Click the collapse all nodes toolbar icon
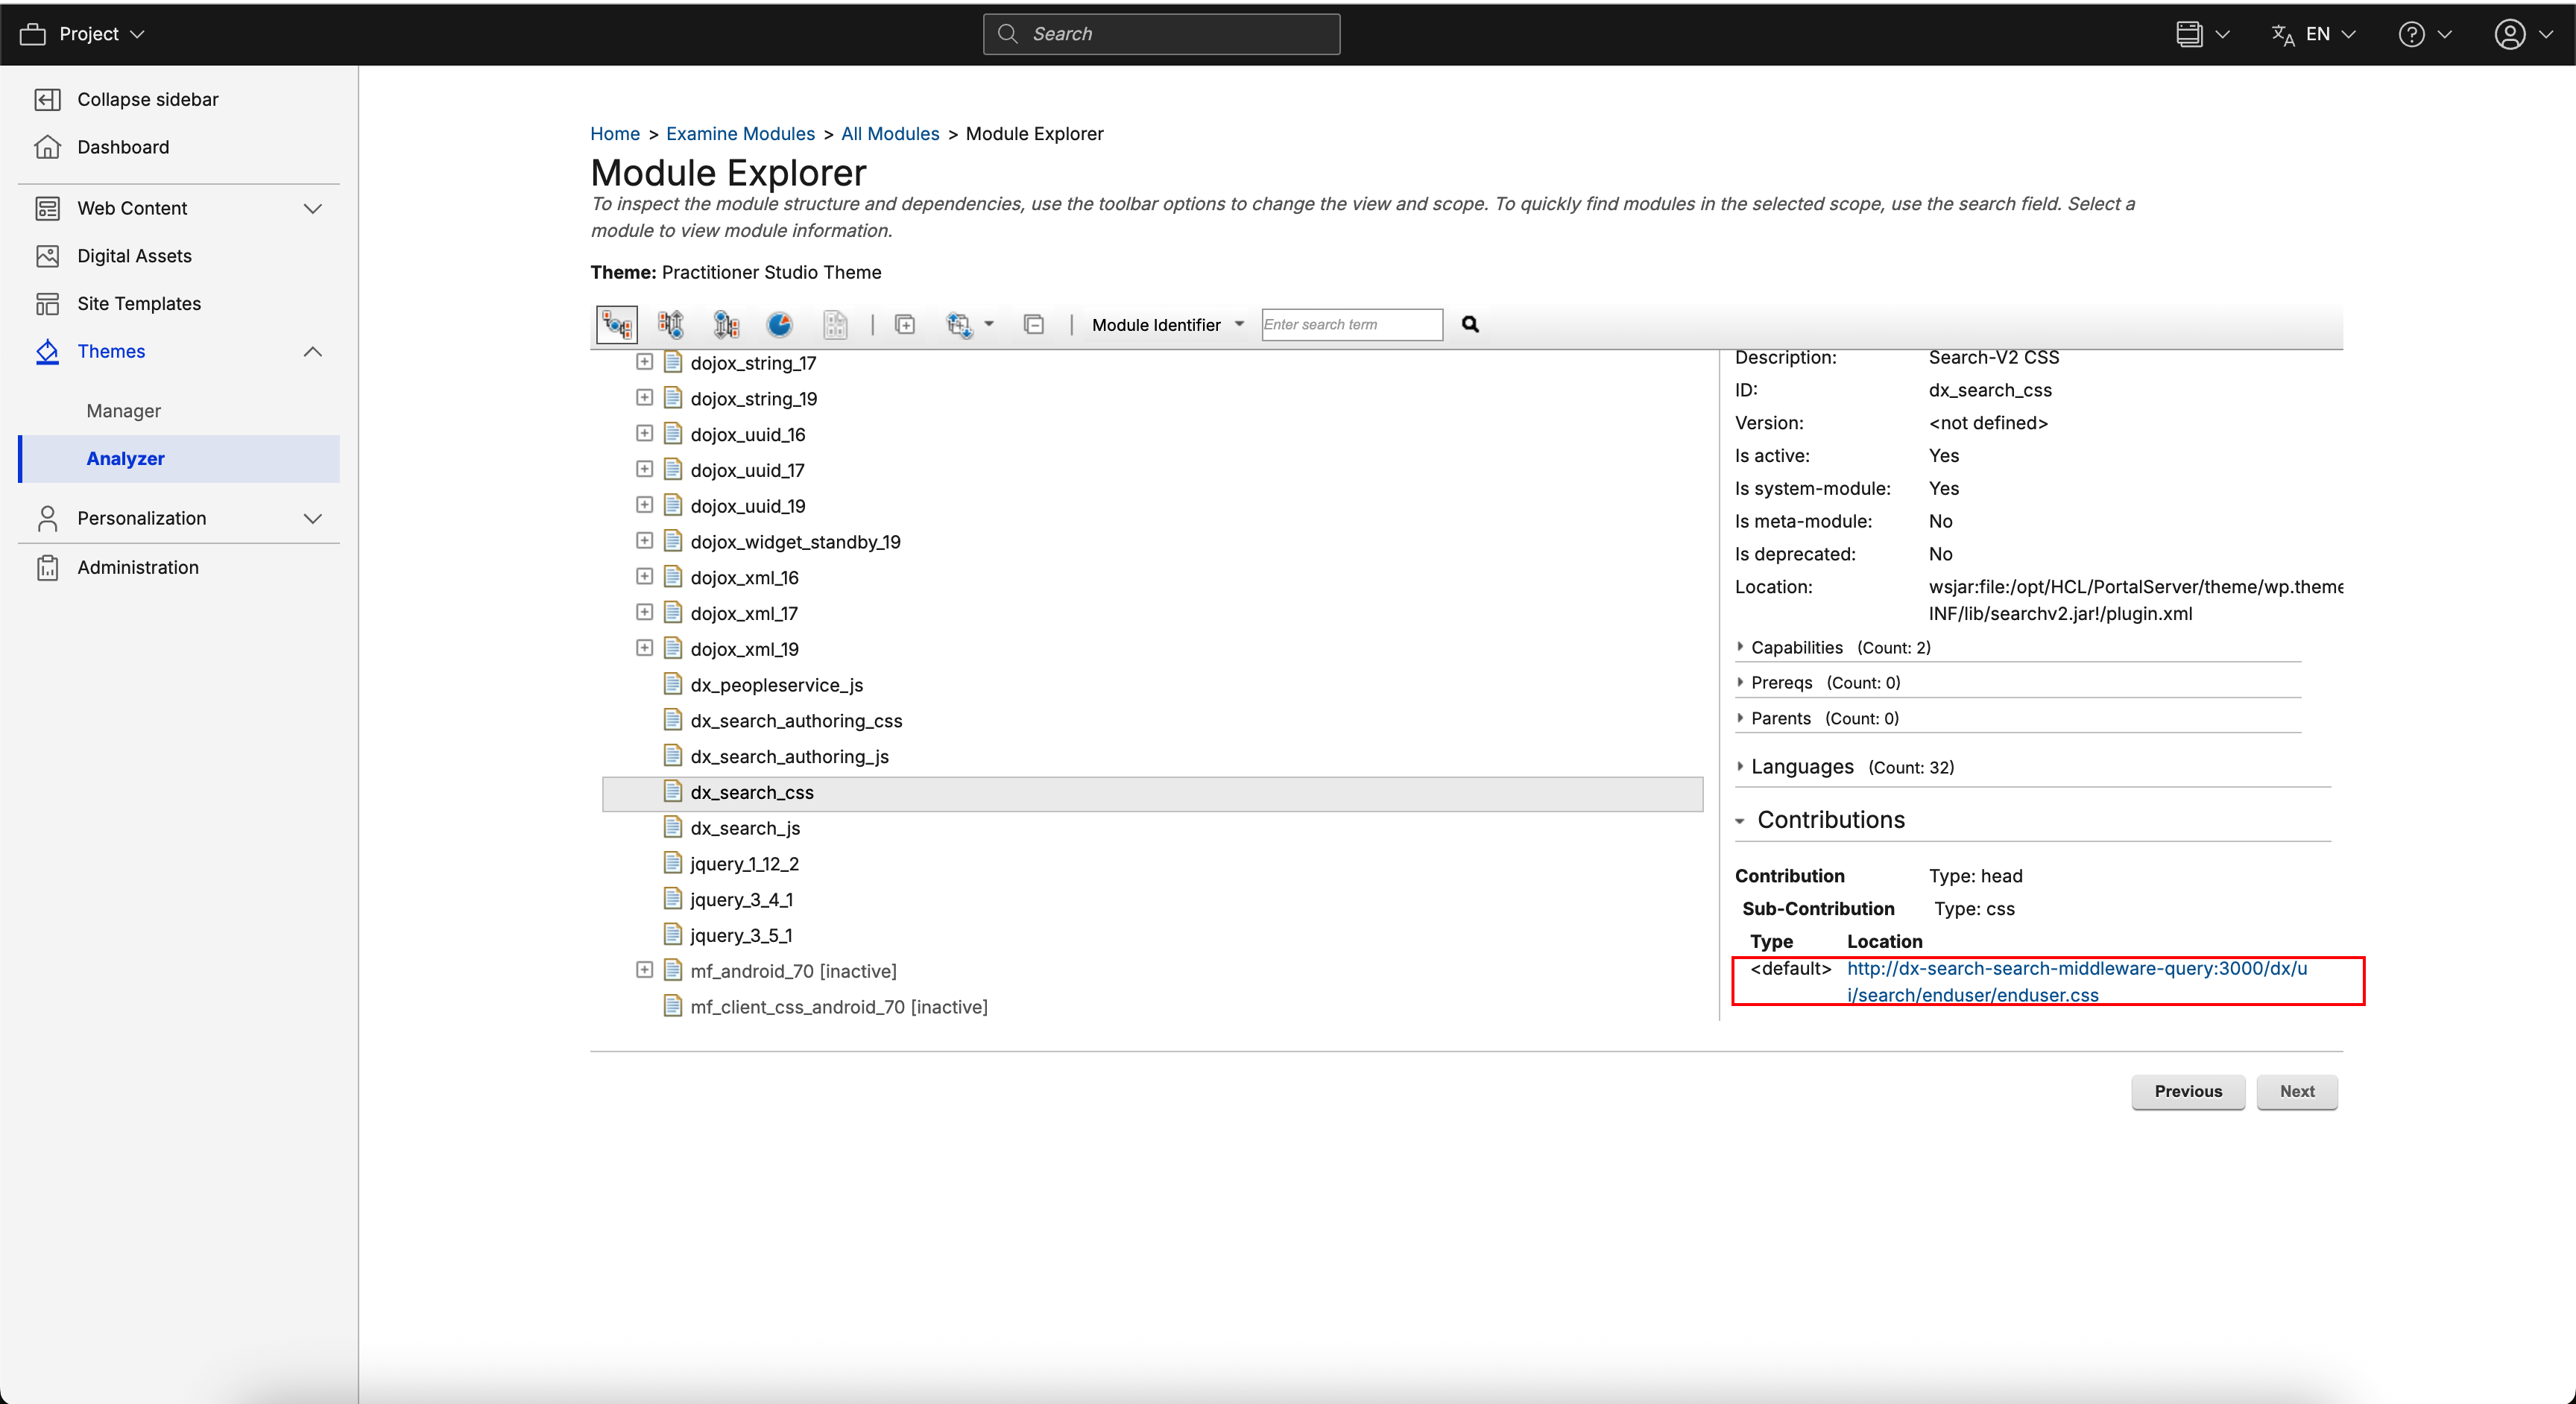The height and width of the screenshot is (1404, 2576). (x=1033, y=324)
